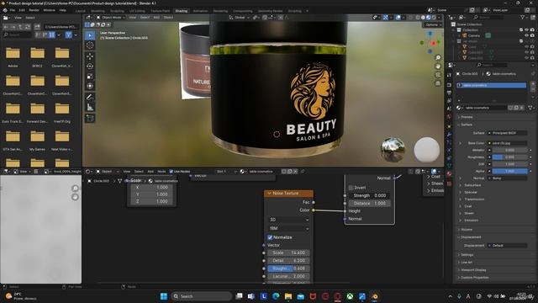Open the Edit menu
The height and width of the screenshot is (303, 538).
pos(22,10)
